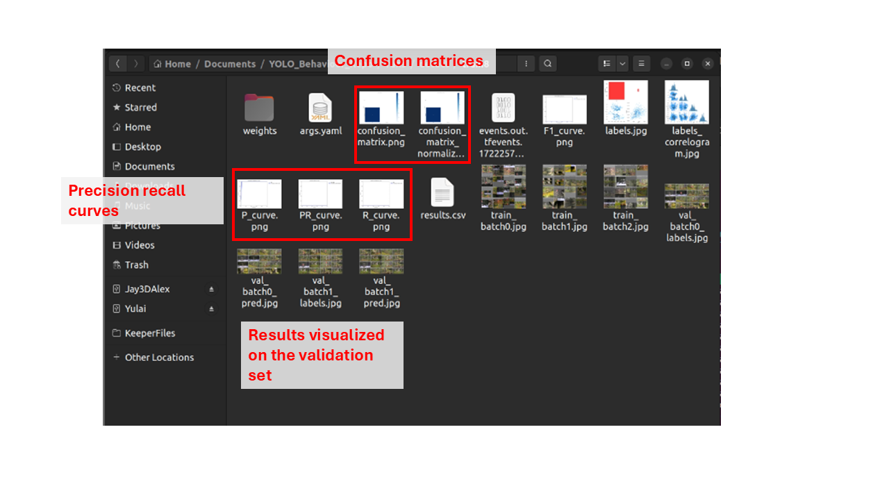Go back with the back arrow

pos(118,63)
